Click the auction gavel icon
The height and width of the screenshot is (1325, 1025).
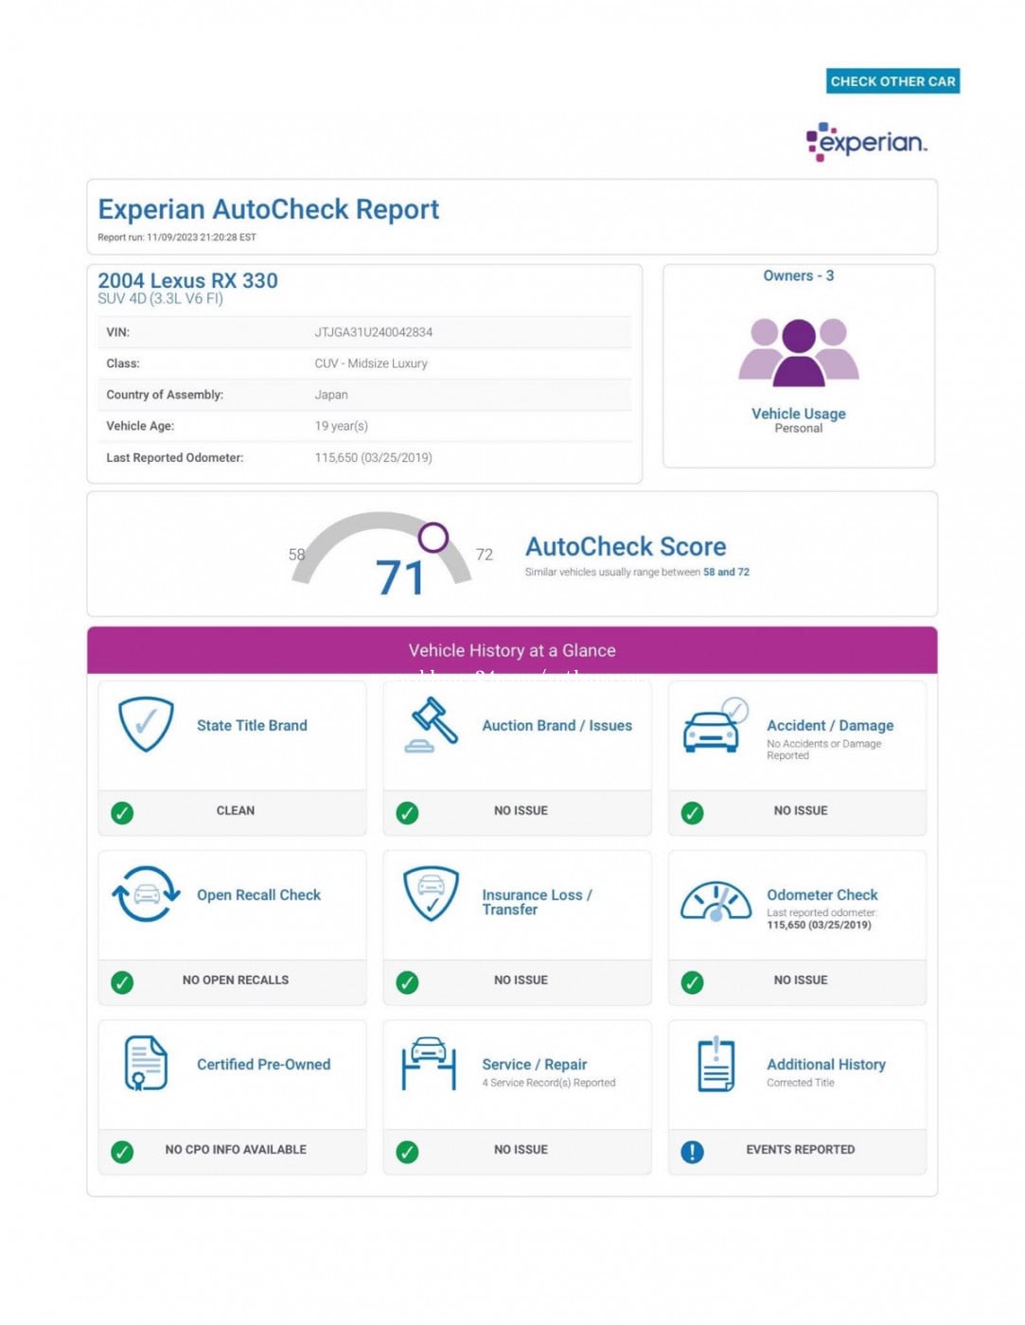click(x=432, y=725)
